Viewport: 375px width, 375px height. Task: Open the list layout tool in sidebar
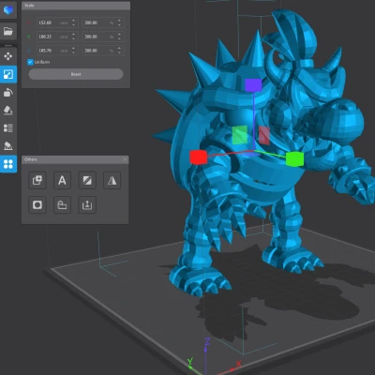tap(8, 128)
